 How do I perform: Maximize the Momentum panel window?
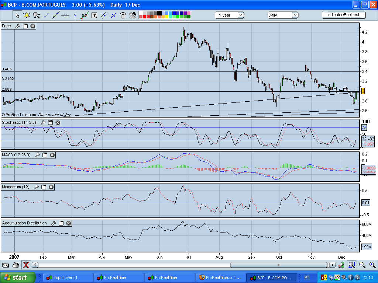pyautogui.click(x=44, y=187)
